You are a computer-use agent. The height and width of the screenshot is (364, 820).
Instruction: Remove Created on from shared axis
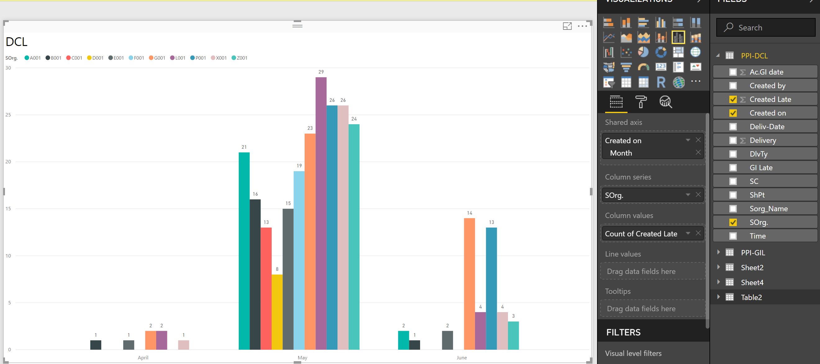coord(698,140)
